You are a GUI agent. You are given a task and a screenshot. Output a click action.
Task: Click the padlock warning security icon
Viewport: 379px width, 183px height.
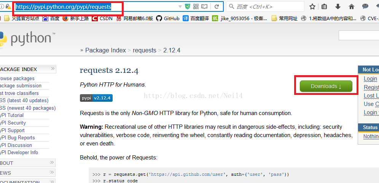[x=8, y=6]
